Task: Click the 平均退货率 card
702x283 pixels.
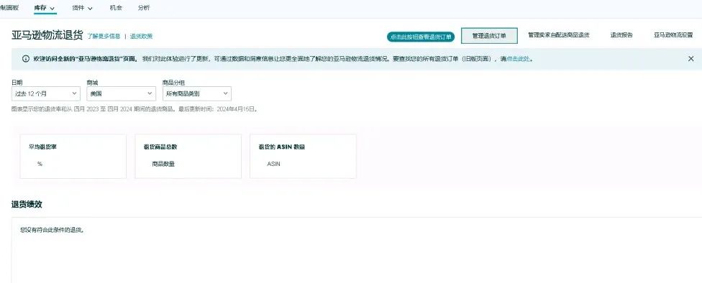Action: click(x=73, y=157)
